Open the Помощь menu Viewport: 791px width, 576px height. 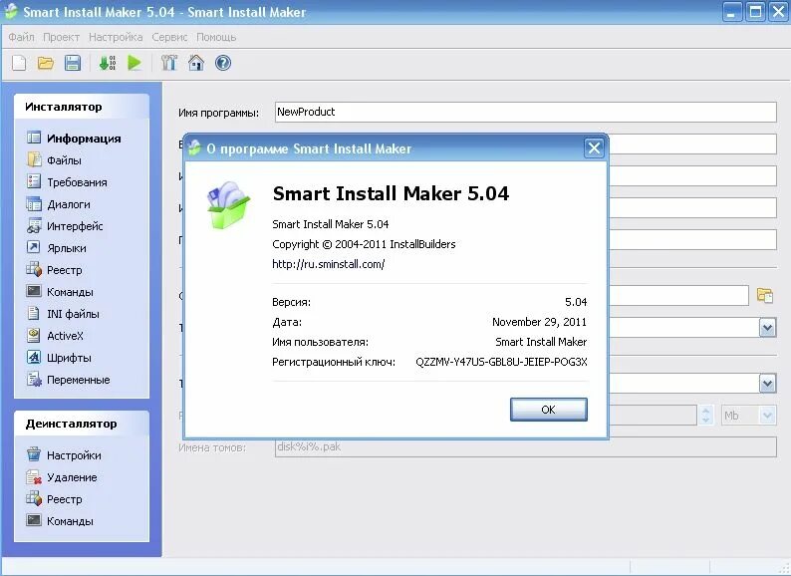click(x=216, y=37)
